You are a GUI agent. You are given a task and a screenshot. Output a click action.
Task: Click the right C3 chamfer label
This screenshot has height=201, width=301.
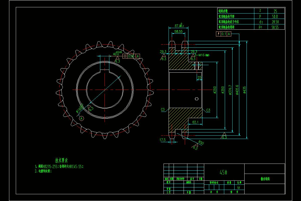tap(208, 110)
